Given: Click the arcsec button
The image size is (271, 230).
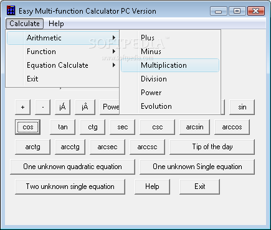Looking at the screenshot, I should (x=108, y=147).
